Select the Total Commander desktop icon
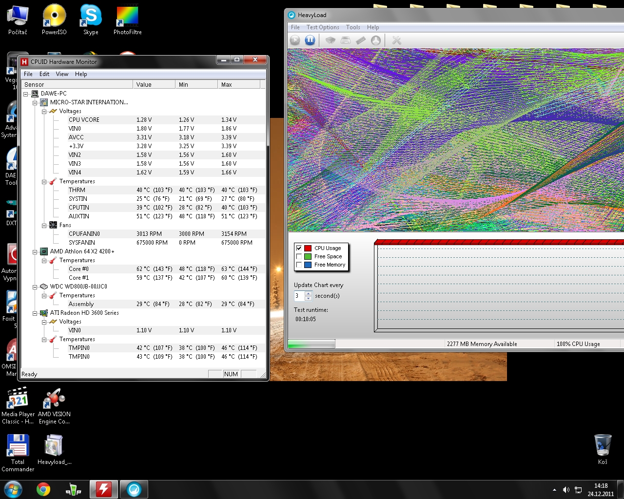The width and height of the screenshot is (624, 499). pyautogui.click(x=18, y=453)
